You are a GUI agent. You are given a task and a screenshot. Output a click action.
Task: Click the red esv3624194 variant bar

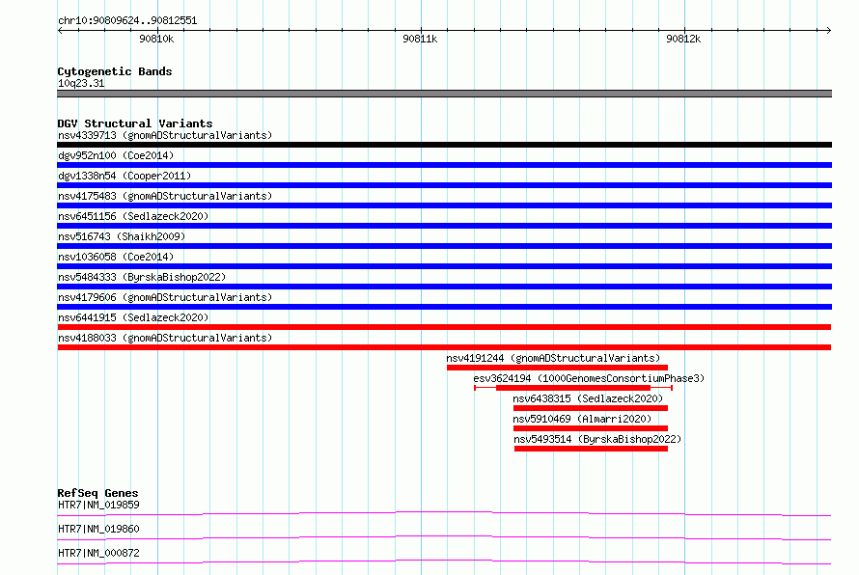[573, 388]
